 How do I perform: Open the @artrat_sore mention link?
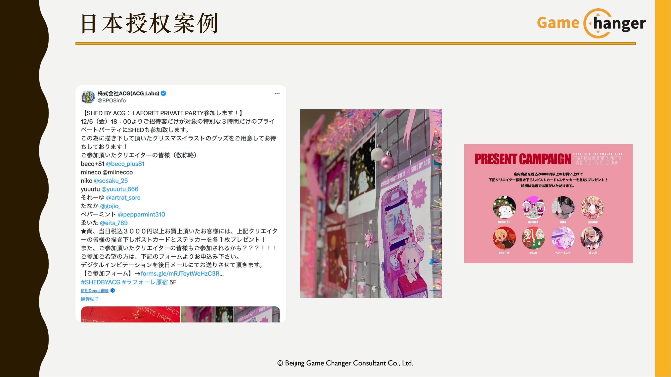(123, 198)
